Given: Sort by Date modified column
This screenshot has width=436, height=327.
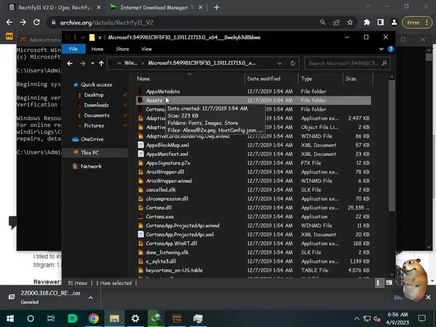Looking at the screenshot, I should pos(271,79).
